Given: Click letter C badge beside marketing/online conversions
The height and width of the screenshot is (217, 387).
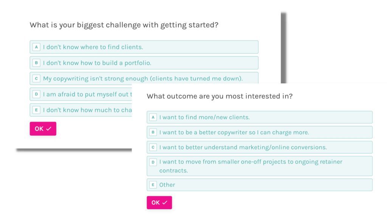Looking at the screenshot, I should pos(153,147).
